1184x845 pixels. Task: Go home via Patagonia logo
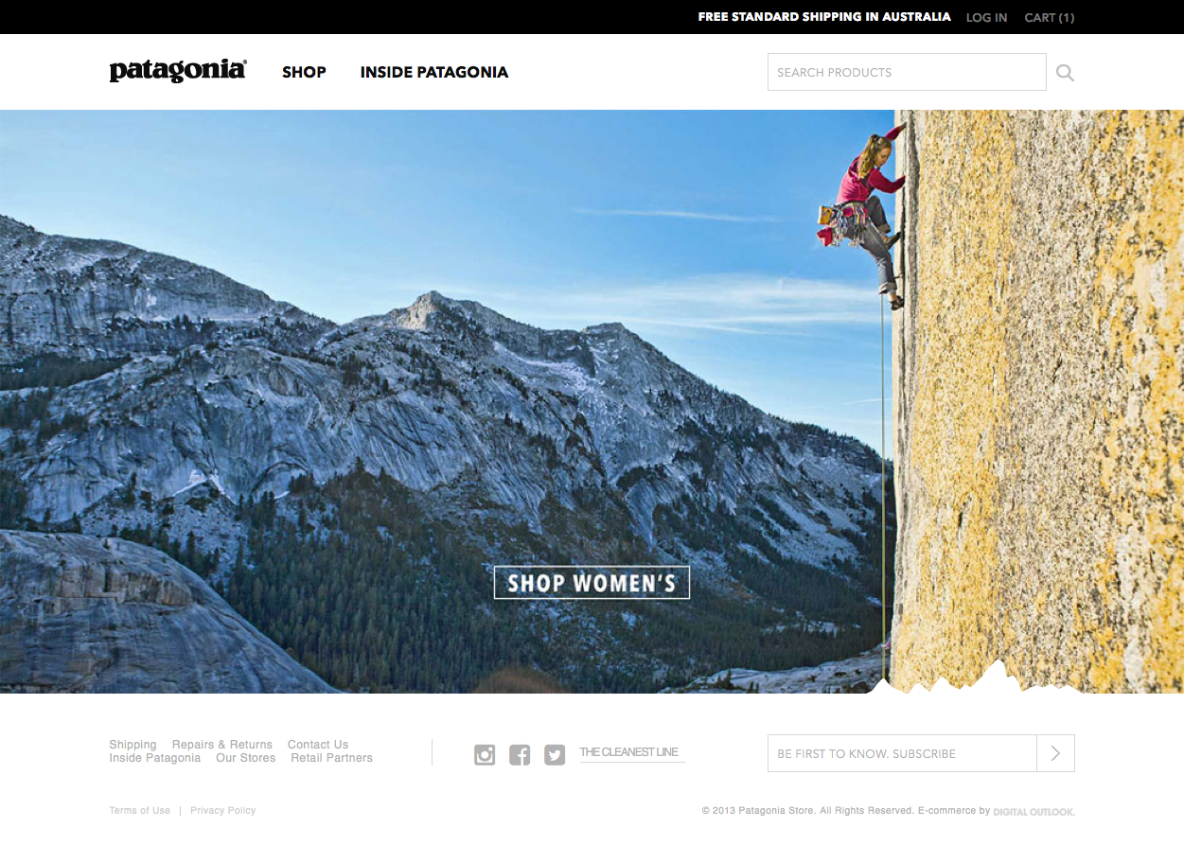tap(178, 71)
